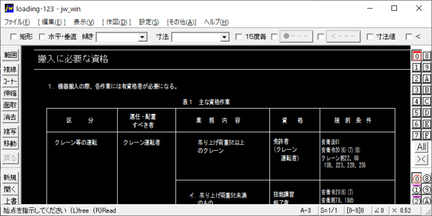The image size is (432, 216).
Task: Select the 範囲 range tool
Action: point(10,55)
